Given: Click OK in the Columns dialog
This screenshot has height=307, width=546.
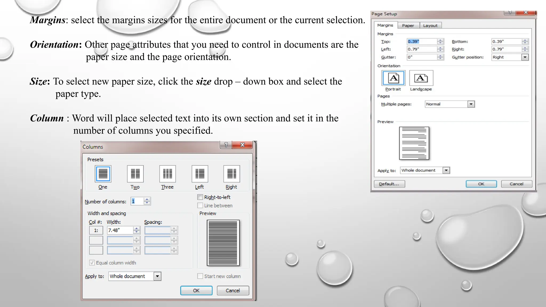Looking at the screenshot, I should [196, 290].
